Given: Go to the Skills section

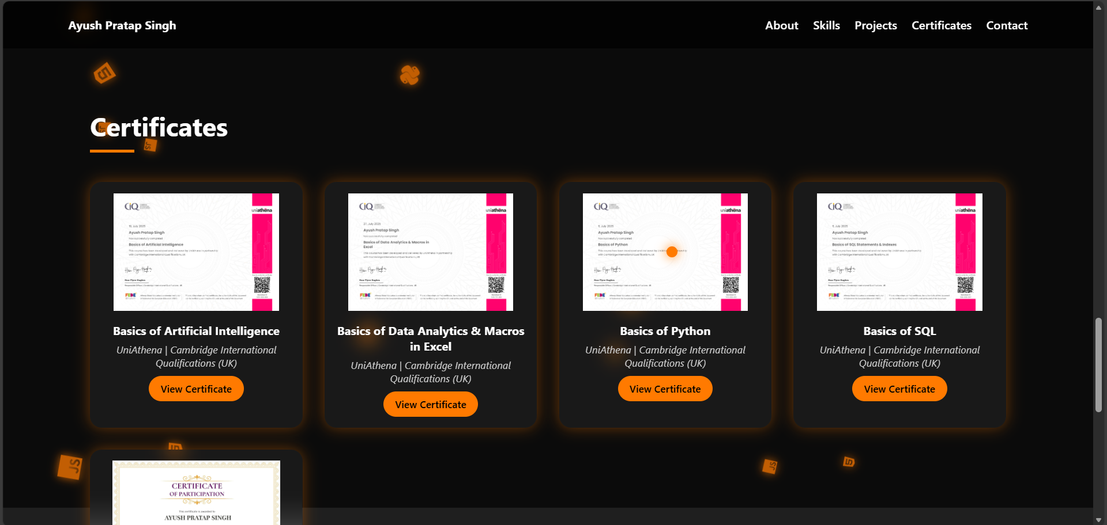Looking at the screenshot, I should (826, 25).
